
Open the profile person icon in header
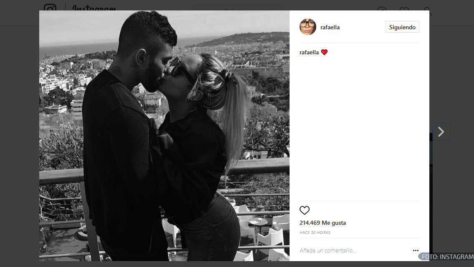click(426, 9)
